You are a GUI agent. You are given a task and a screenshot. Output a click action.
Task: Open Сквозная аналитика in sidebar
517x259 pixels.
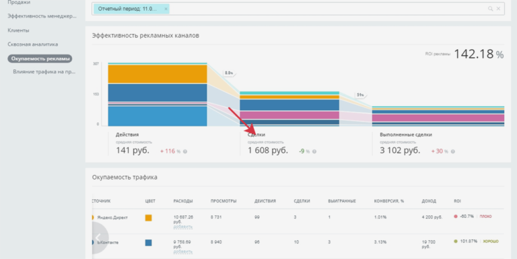32,44
